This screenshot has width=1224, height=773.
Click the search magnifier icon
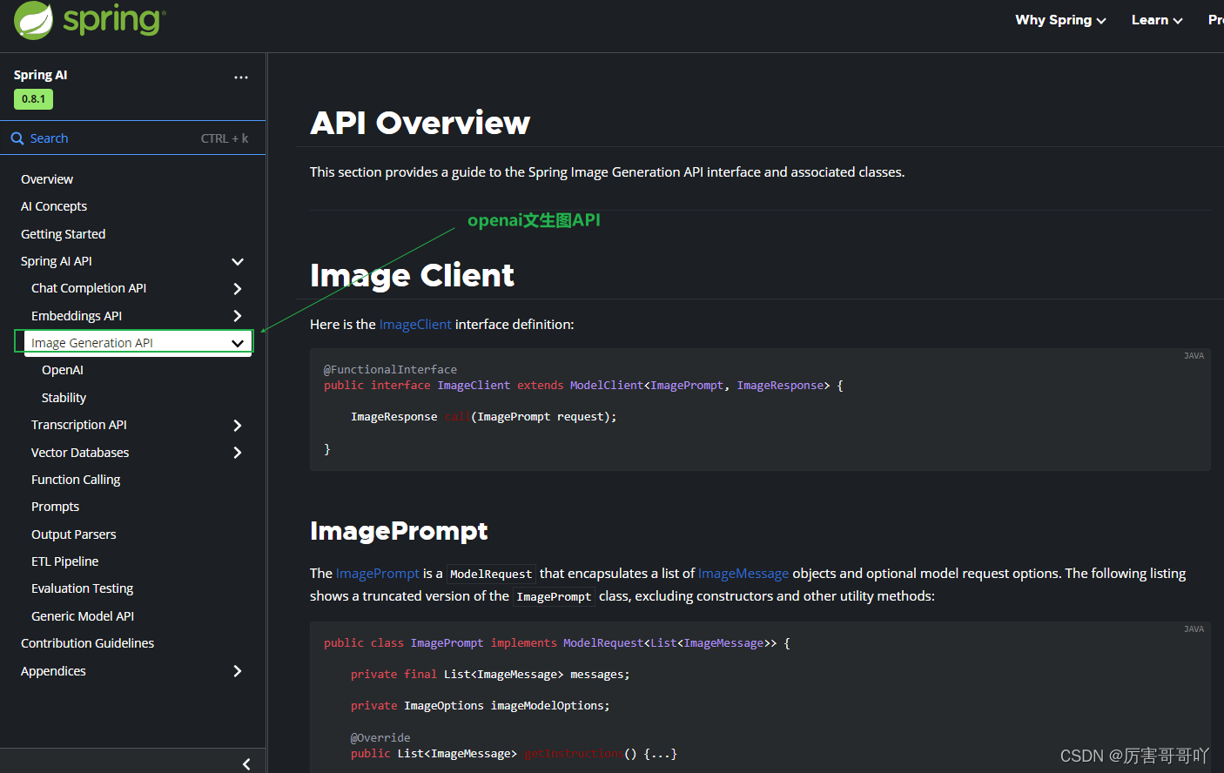17,138
